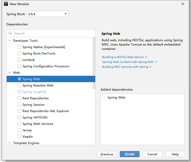
Task: Open the Spring Boot version dropdown
Action: click(47, 14)
